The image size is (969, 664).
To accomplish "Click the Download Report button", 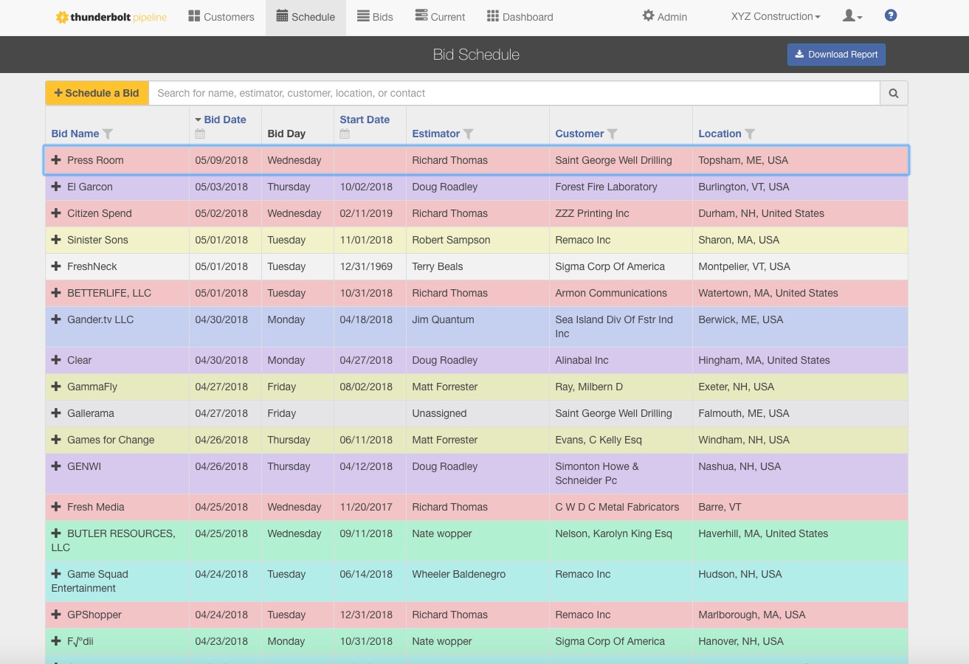I will (836, 55).
